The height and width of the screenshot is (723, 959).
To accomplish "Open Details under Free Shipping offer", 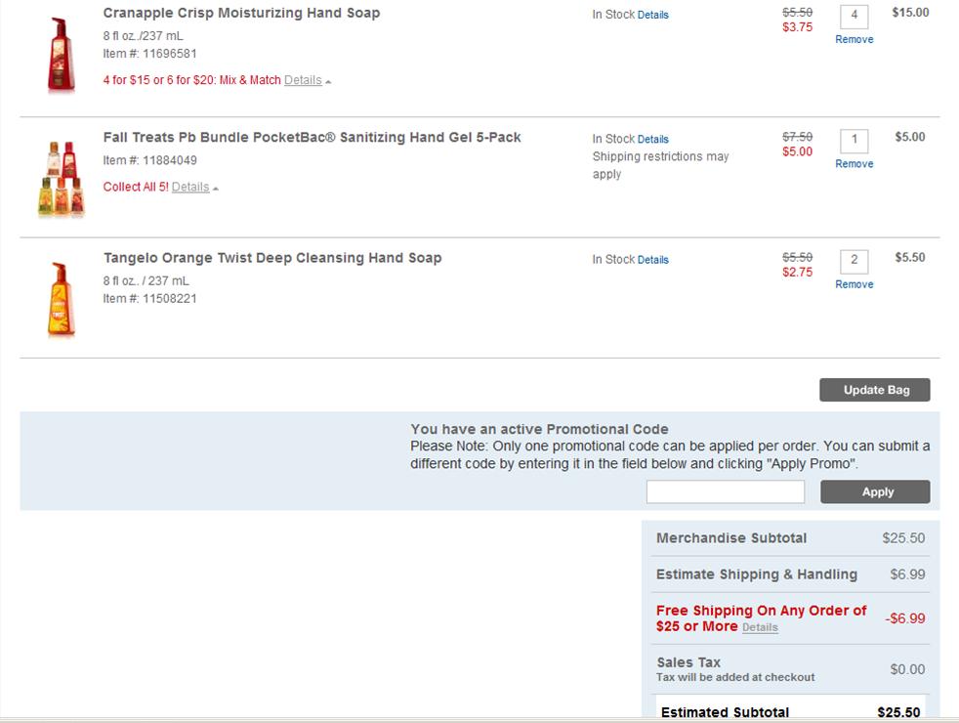I will [760, 627].
